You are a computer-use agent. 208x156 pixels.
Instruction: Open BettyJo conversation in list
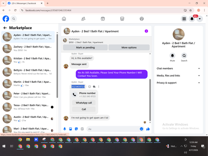click(28, 72)
